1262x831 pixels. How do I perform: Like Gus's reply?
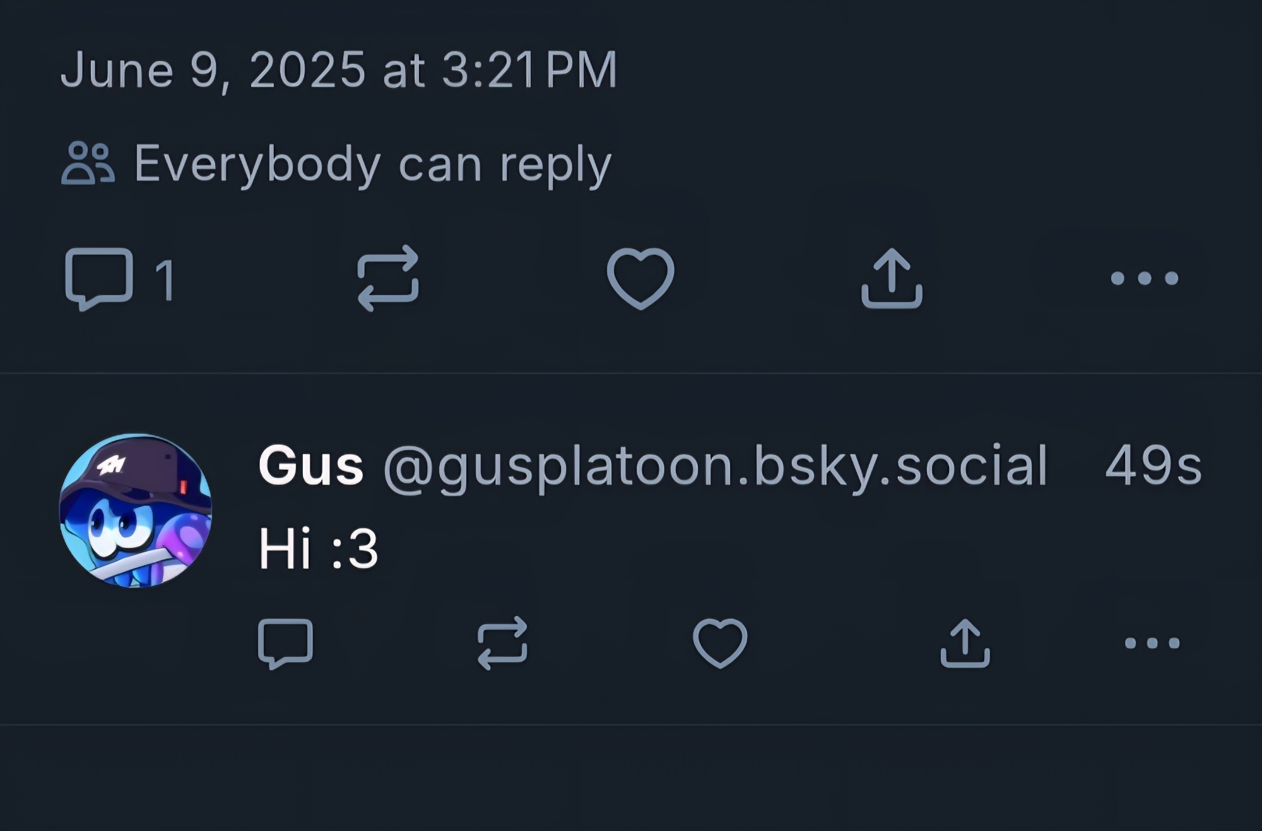point(720,643)
